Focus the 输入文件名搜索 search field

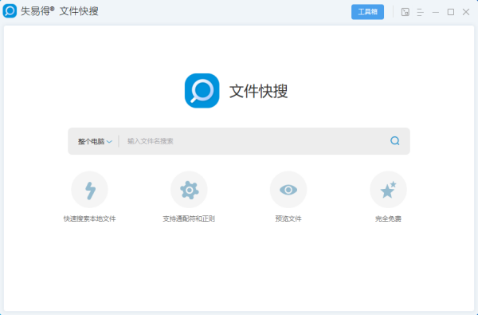[x=253, y=141]
